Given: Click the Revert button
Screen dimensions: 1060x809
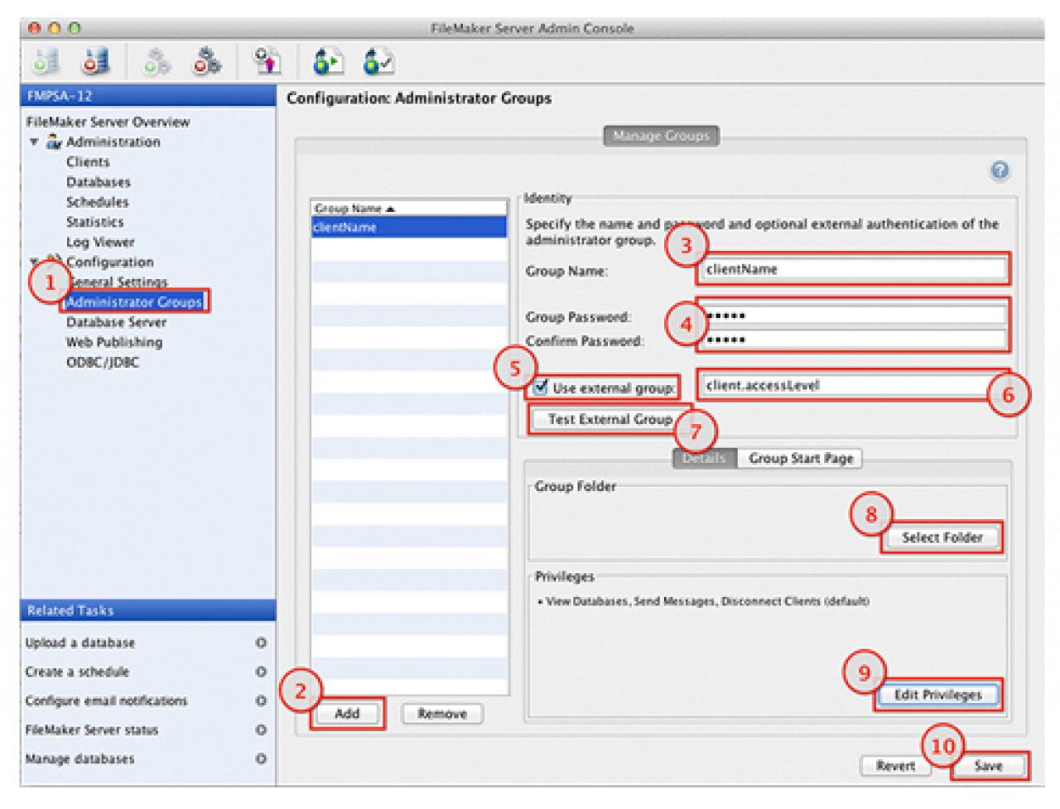Looking at the screenshot, I should [x=896, y=766].
